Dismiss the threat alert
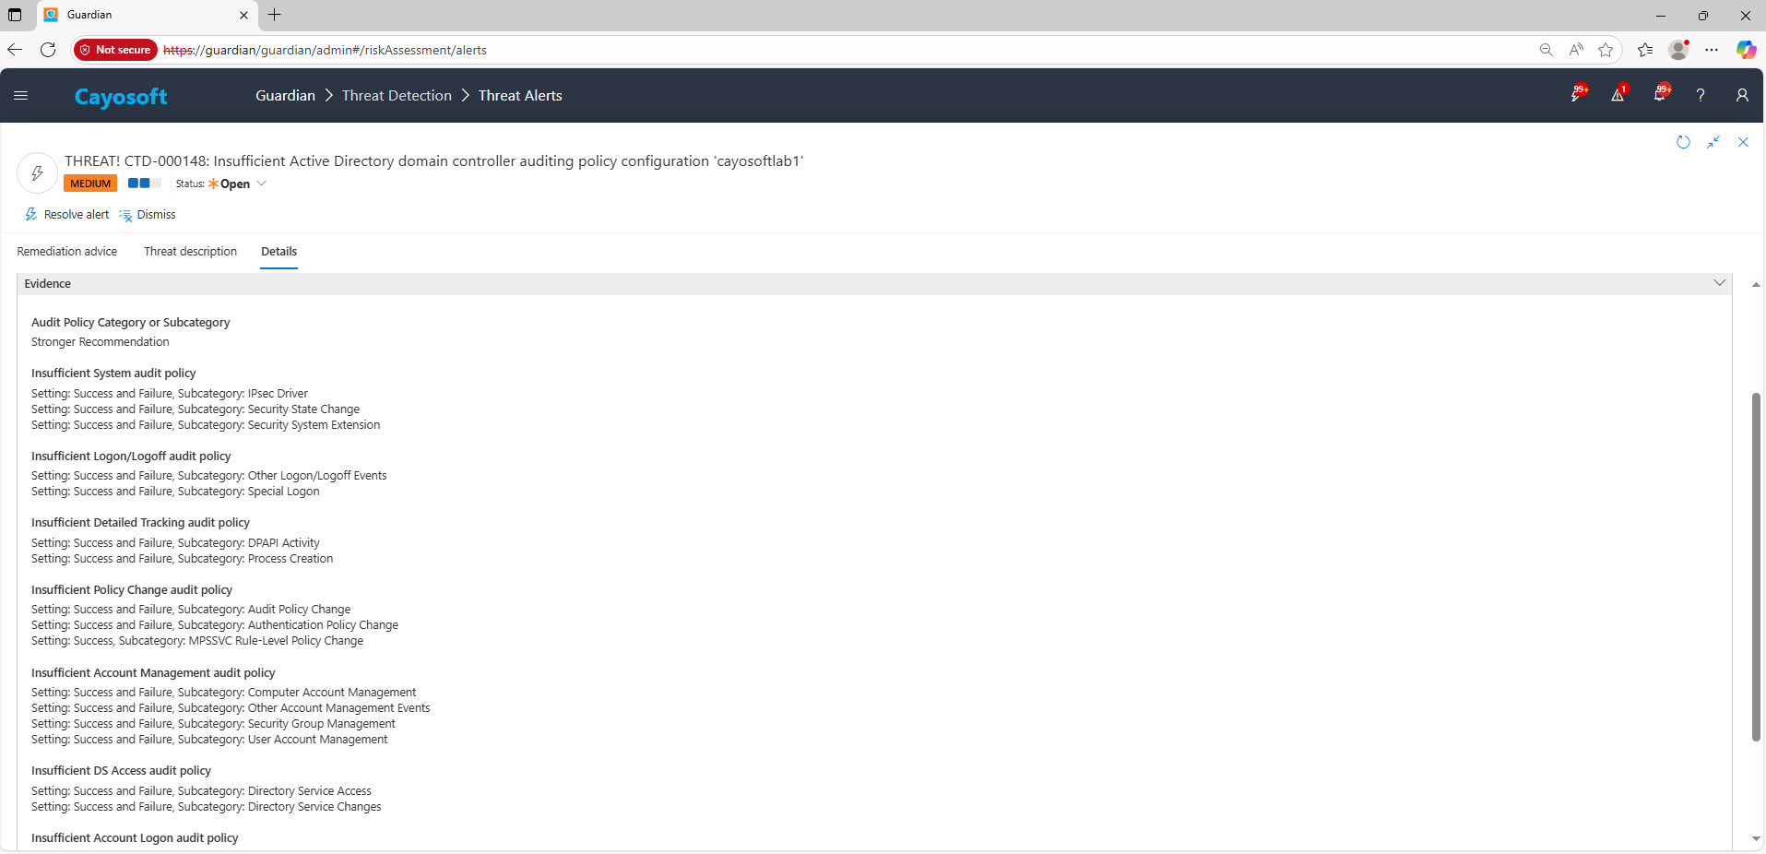 click(x=148, y=215)
